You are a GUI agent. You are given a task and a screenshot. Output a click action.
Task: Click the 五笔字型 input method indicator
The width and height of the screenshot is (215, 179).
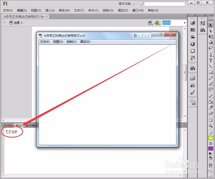coord(142,35)
